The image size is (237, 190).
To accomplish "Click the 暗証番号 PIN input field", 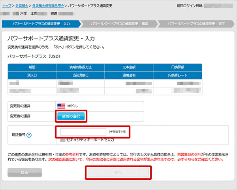I will [81, 131].
